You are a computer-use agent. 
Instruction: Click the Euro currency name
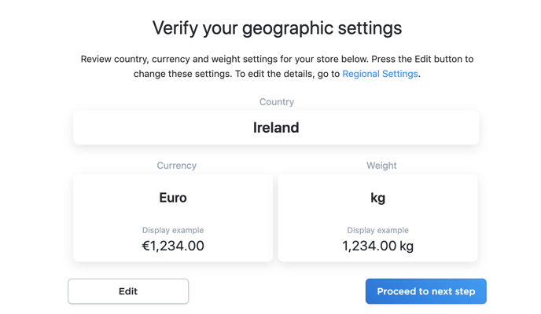pyautogui.click(x=173, y=198)
